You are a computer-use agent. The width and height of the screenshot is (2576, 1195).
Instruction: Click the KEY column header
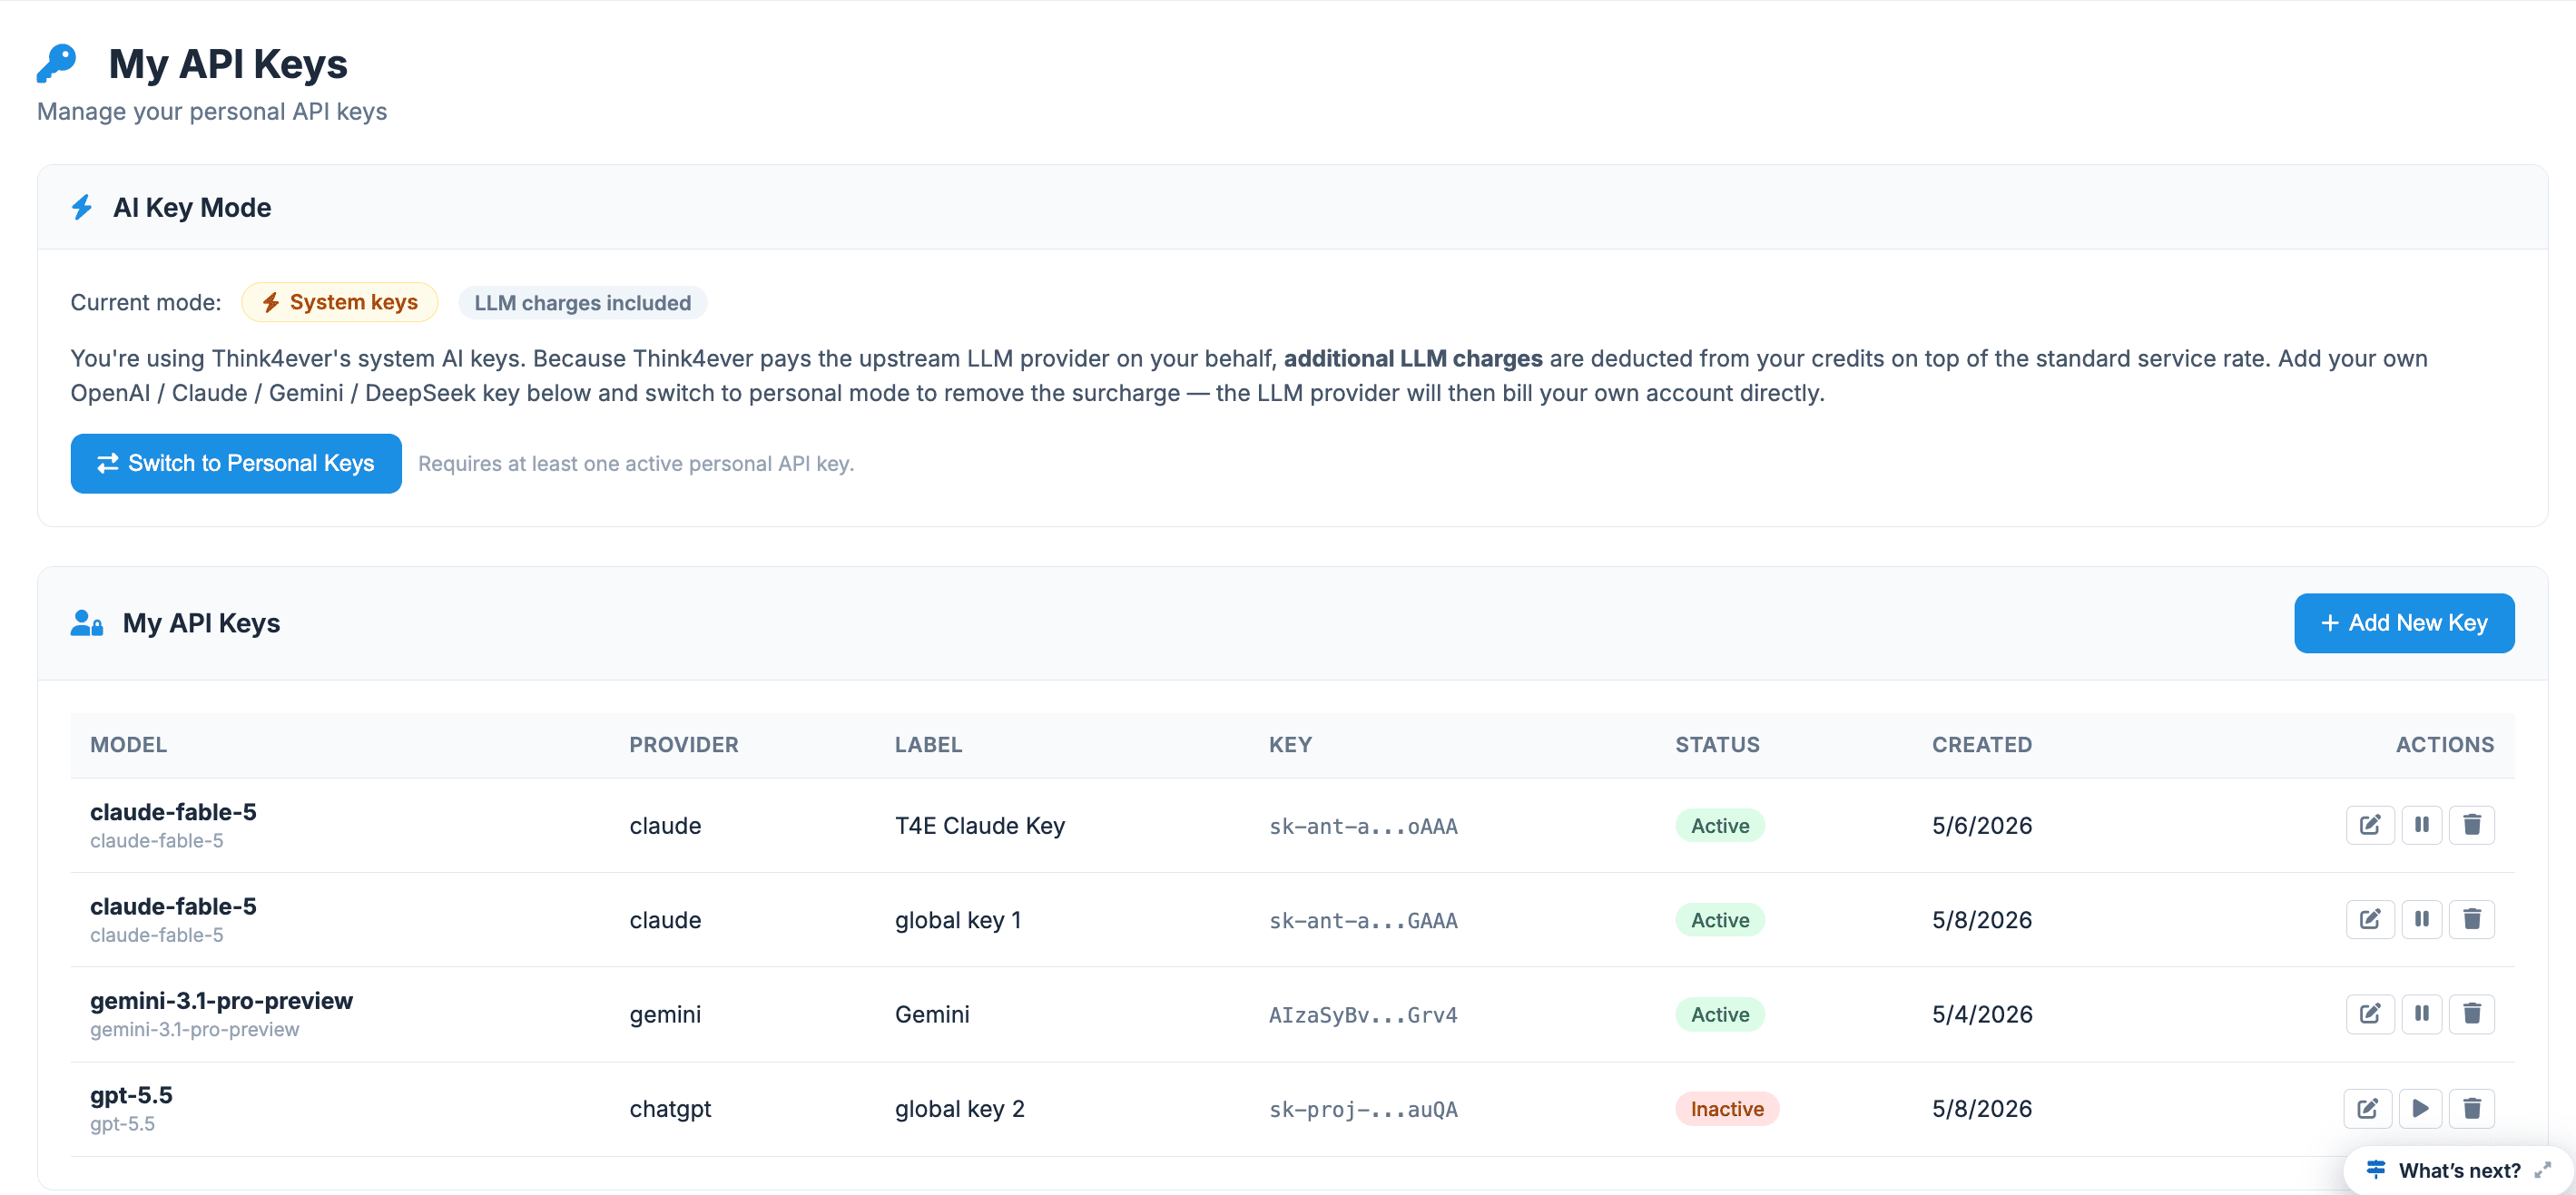[x=1290, y=745]
